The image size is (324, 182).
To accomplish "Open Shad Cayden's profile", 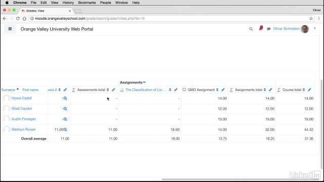I will coord(22,109).
